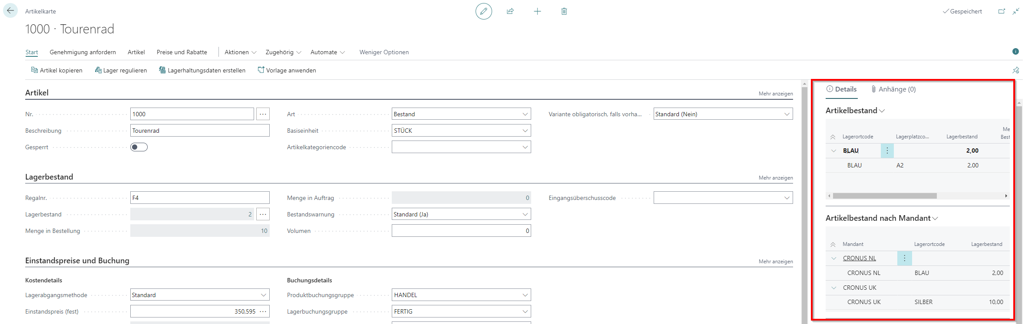This screenshot has width=1025, height=324.
Task: Expand the Aktionen menu
Action: (x=240, y=52)
